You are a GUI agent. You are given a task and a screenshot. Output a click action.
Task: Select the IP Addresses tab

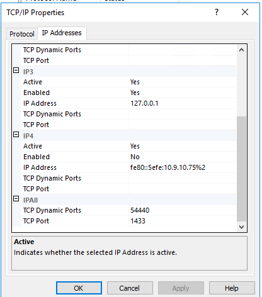tap(62, 33)
